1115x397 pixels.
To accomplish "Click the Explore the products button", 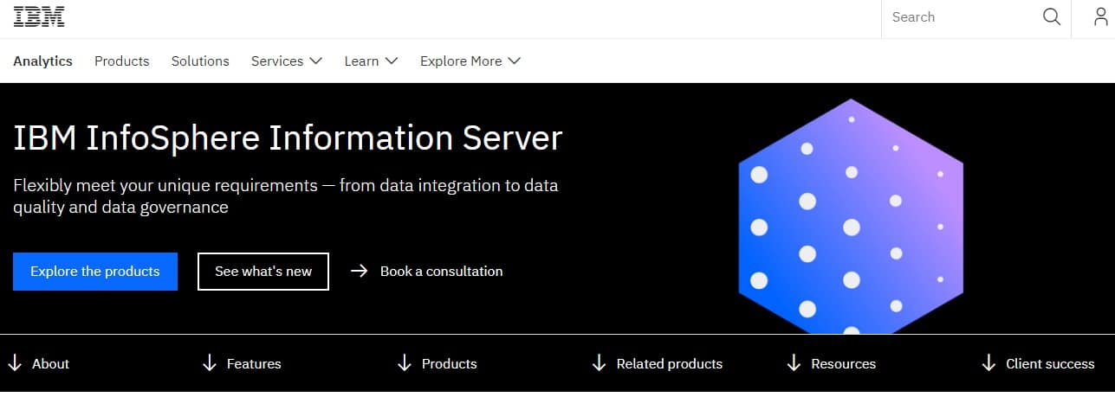I will [95, 272].
